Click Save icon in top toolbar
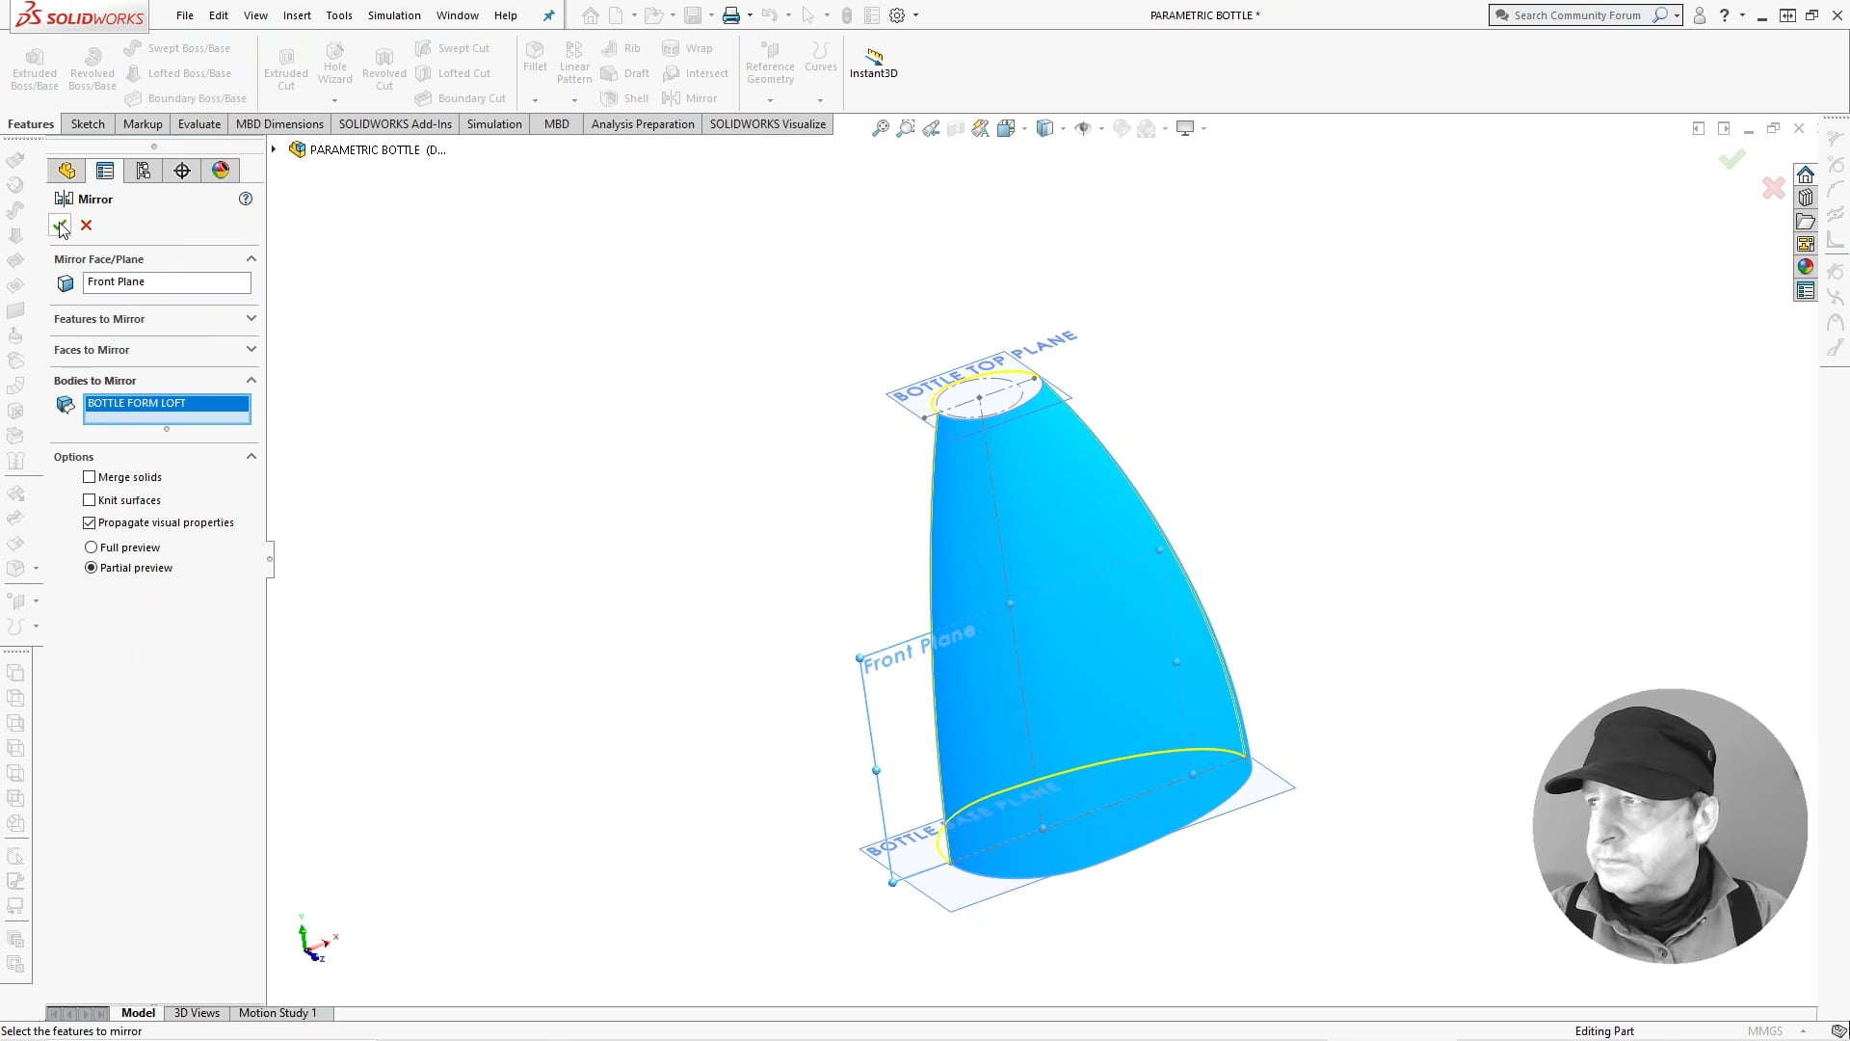The image size is (1850, 1041). click(693, 15)
